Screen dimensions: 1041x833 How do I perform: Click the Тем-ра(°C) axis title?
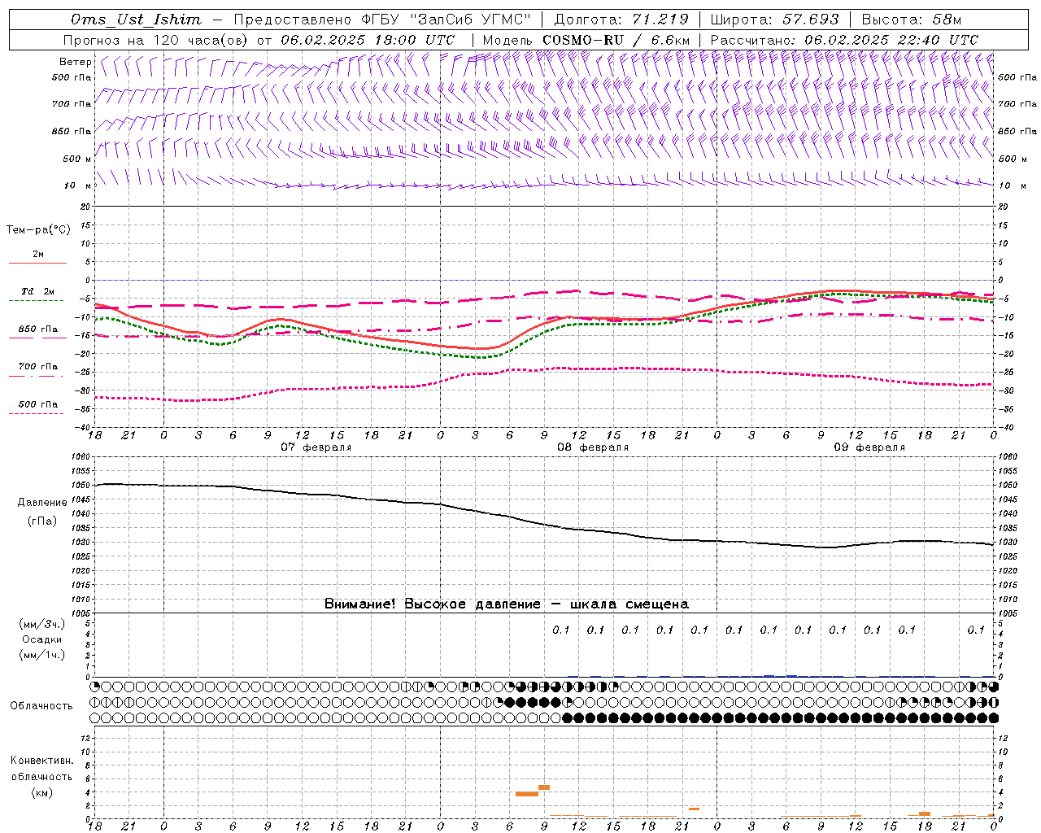tap(38, 230)
